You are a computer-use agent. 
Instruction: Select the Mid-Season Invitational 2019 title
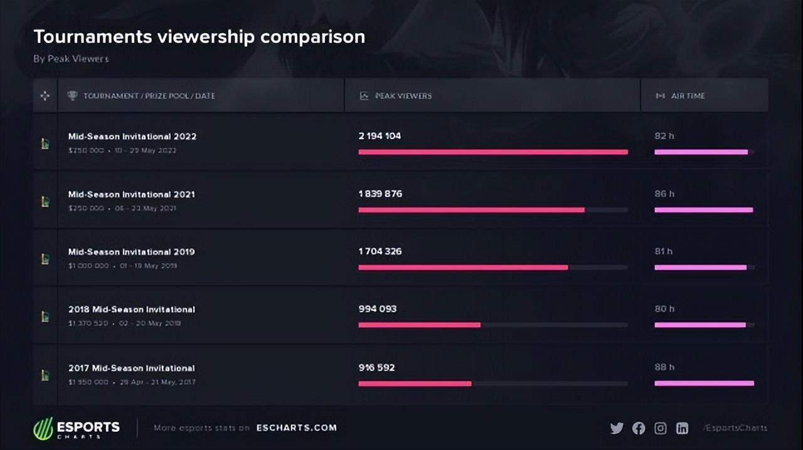132,252
